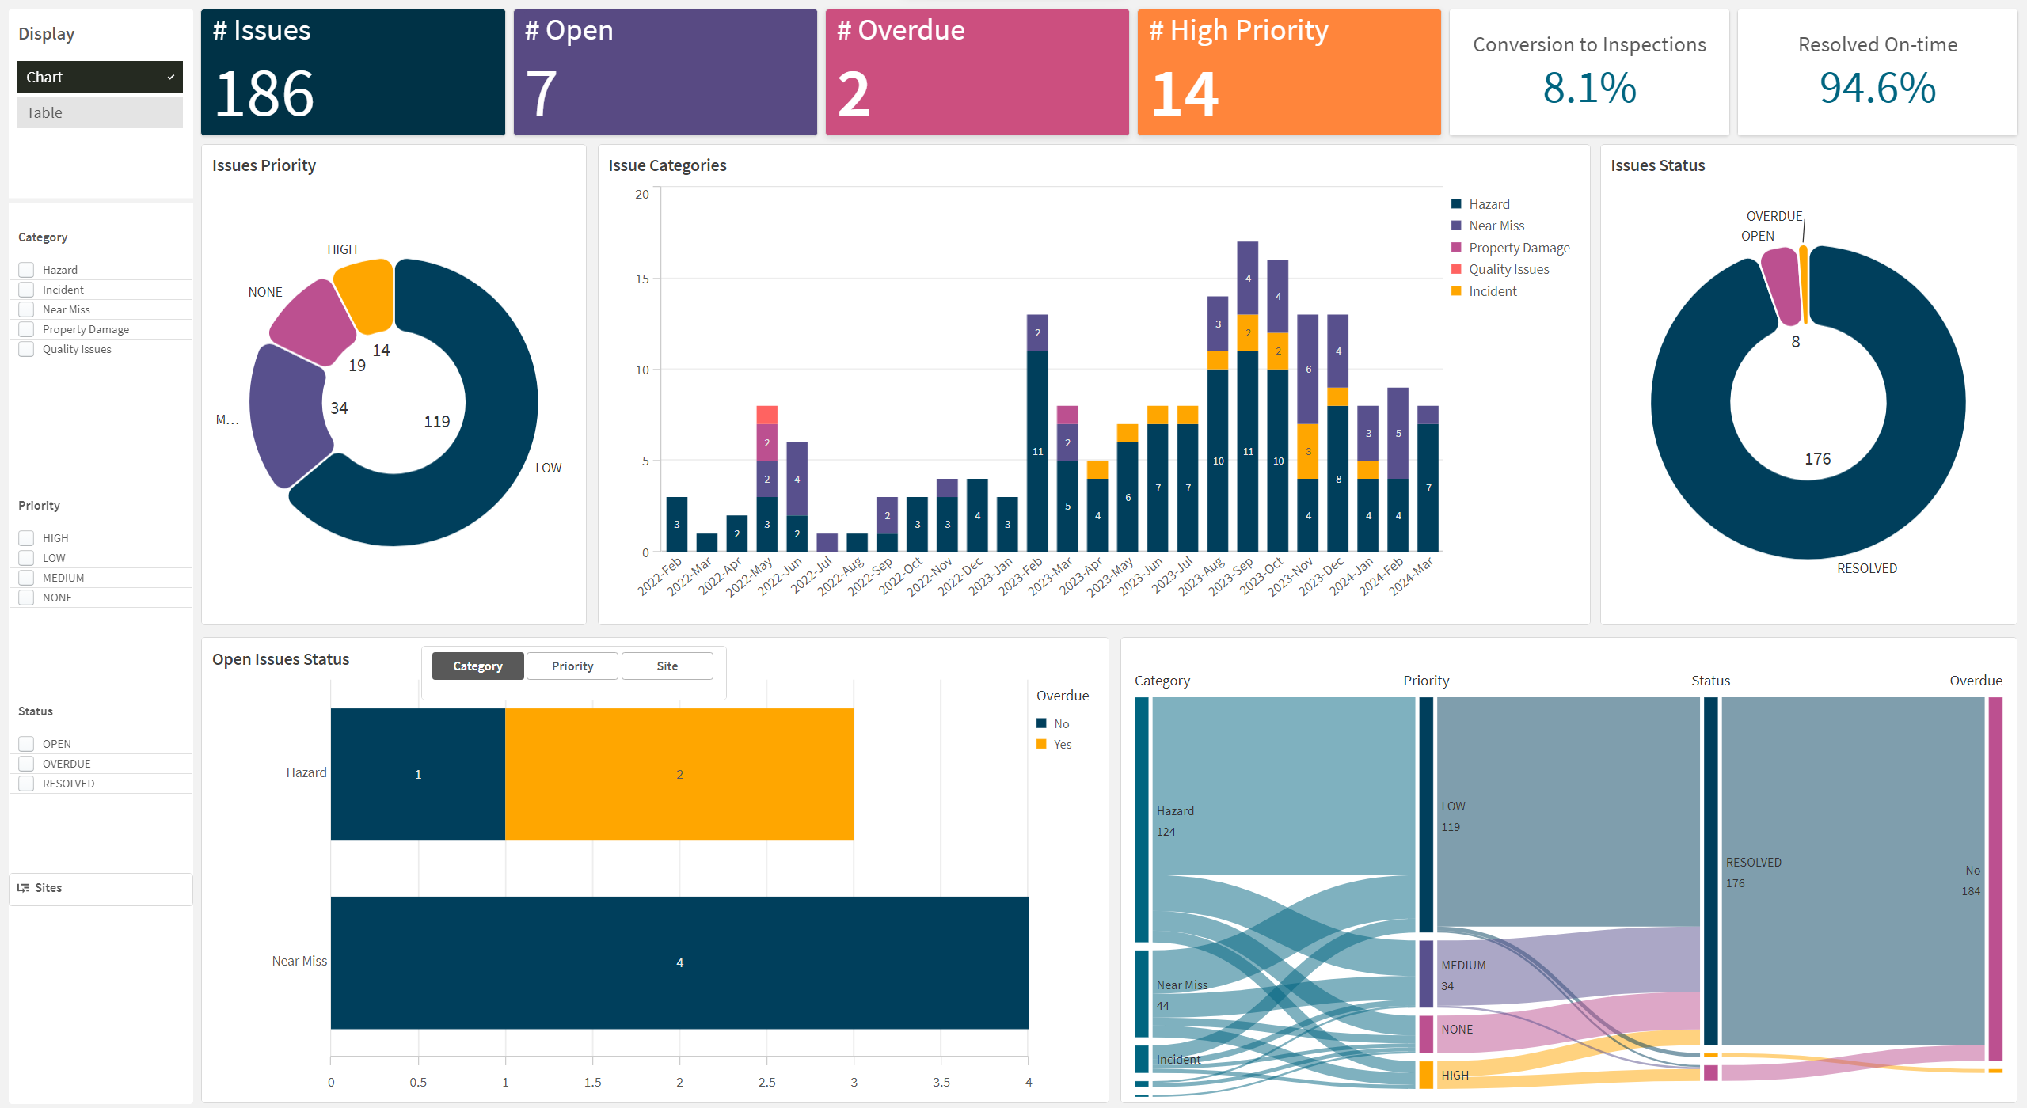Switch to the Priority tab
The height and width of the screenshot is (1108, 2027).
[x=572, y=666]
